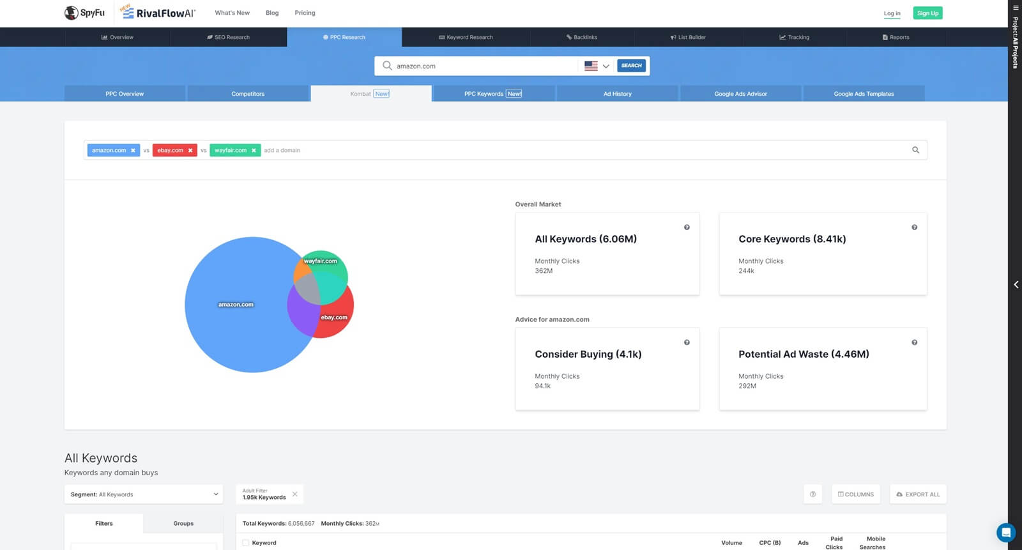
Task: Open the All Keywords (6.06M) card
Action: pyautogui.click(x=607, y=254)
